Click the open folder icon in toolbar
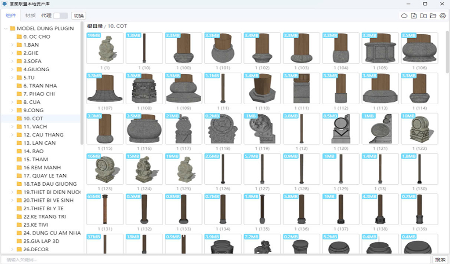 [433, 16]
